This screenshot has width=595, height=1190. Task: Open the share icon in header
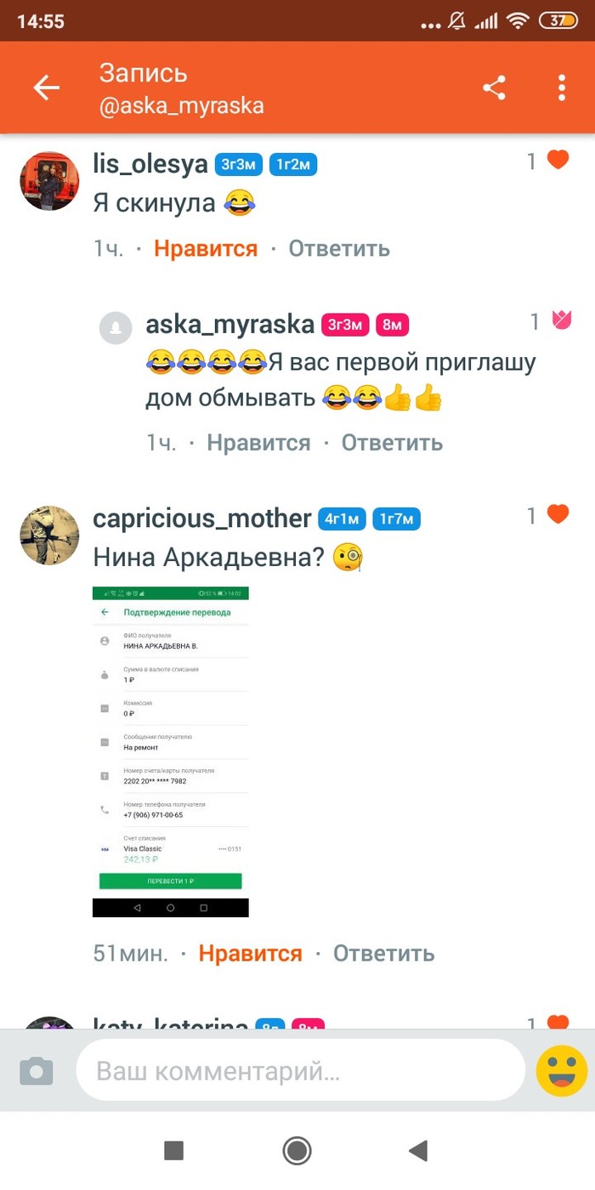tap(494, 88)
